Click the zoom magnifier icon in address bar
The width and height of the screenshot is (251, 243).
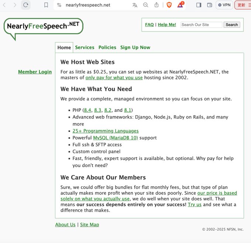coord(146,5)
